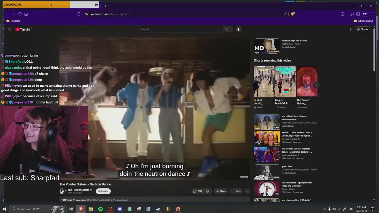The width and height of the screenshot is (379, 213).
Task: Open the YouTube hamburger guide menu
Action: [x=9, y=29]
